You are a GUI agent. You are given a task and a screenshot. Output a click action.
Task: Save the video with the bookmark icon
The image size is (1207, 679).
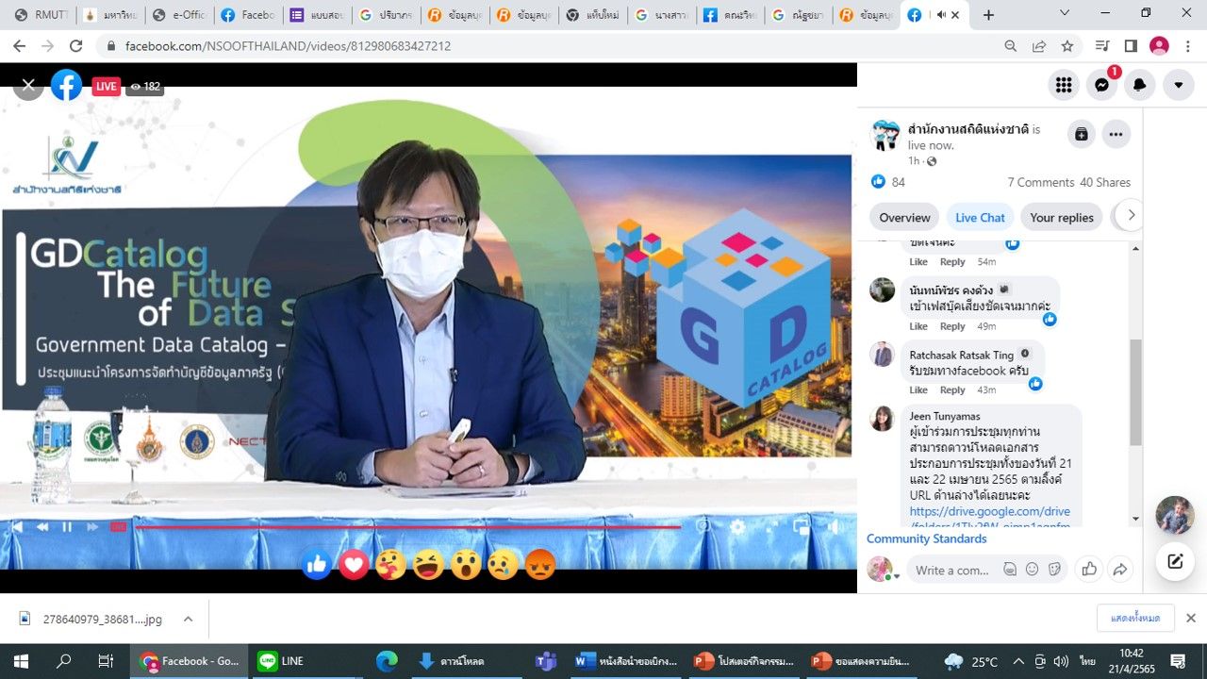1082,134
